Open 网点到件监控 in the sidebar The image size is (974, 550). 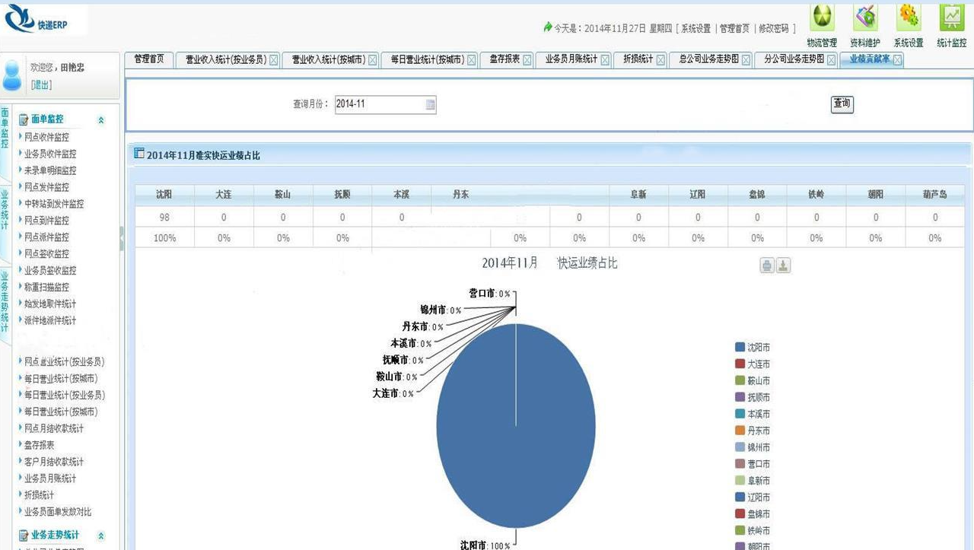[x=46, y=221]
